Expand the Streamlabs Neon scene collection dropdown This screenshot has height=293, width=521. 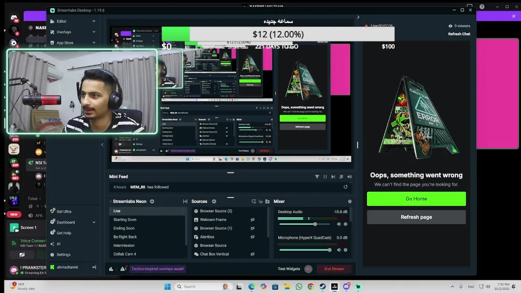coord(110,201)
